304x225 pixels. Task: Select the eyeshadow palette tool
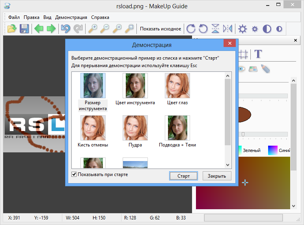[253, 69]
